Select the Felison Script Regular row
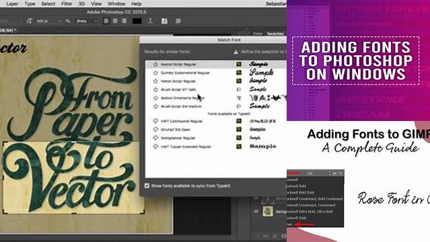The height and width of the screenshot is (242, 430). coord(215,81)
